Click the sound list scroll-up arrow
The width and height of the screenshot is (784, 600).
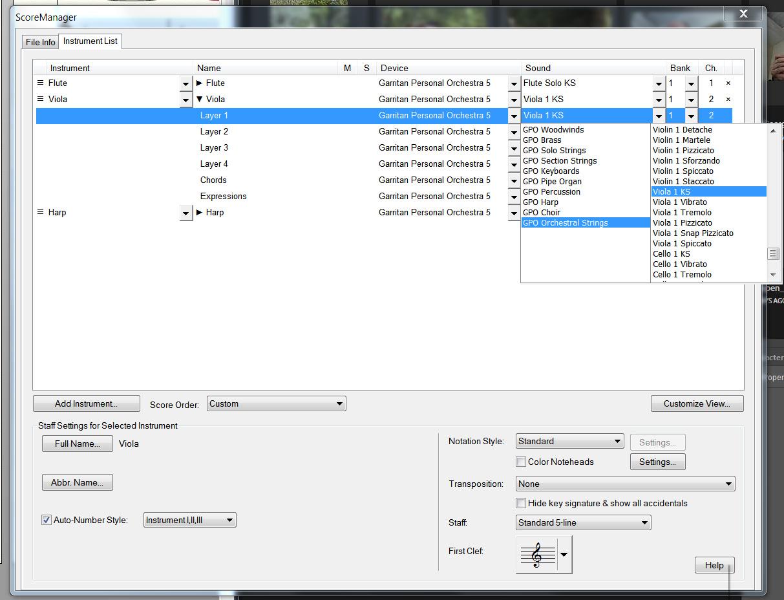[x=773, y=131]
